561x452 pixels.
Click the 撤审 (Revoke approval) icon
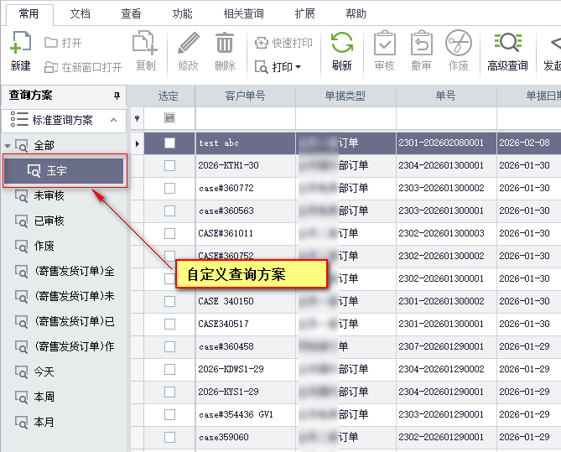pyautogui.click(x=421, y=44)
